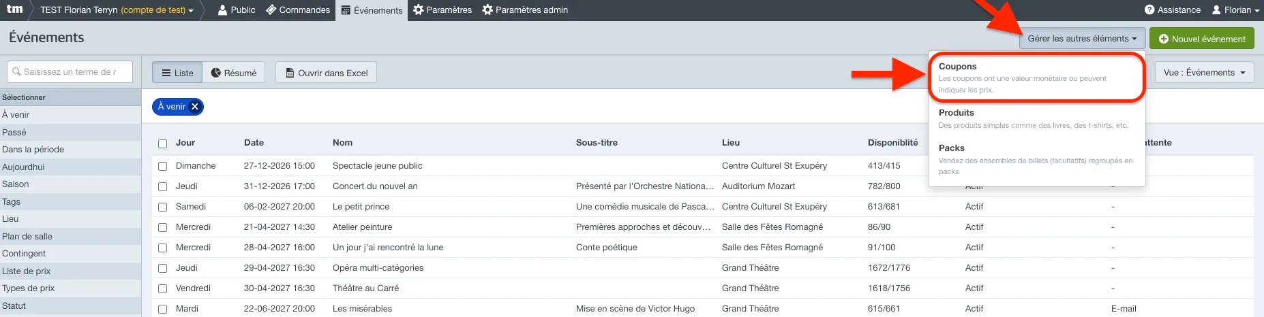Click the search magnifier icon
The height and width of the screenshot is (317, 1264).
pos(17,71)
